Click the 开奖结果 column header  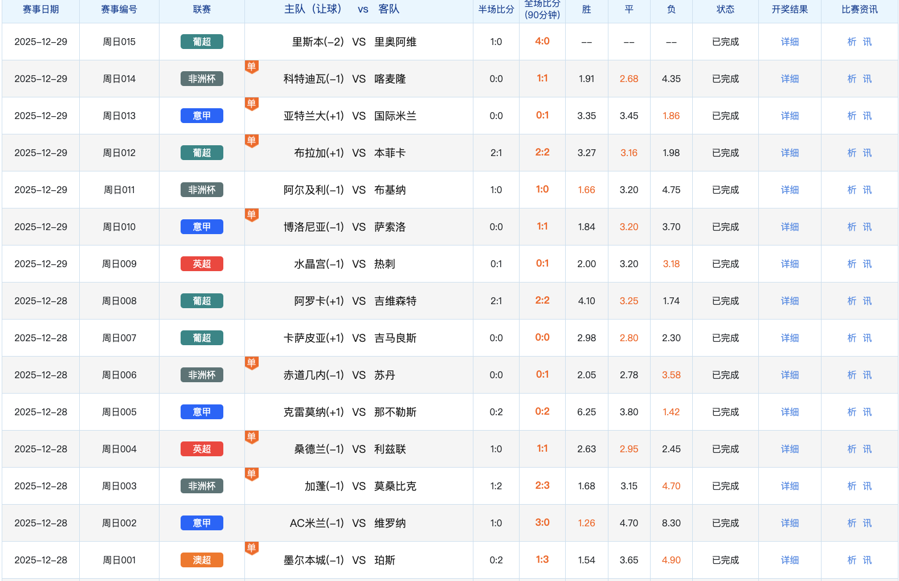click(790, 10)
